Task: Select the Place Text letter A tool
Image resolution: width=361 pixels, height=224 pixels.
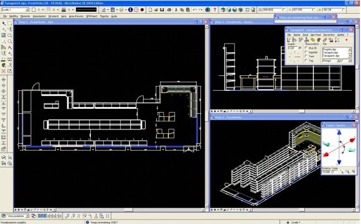Action: point(10,47)
